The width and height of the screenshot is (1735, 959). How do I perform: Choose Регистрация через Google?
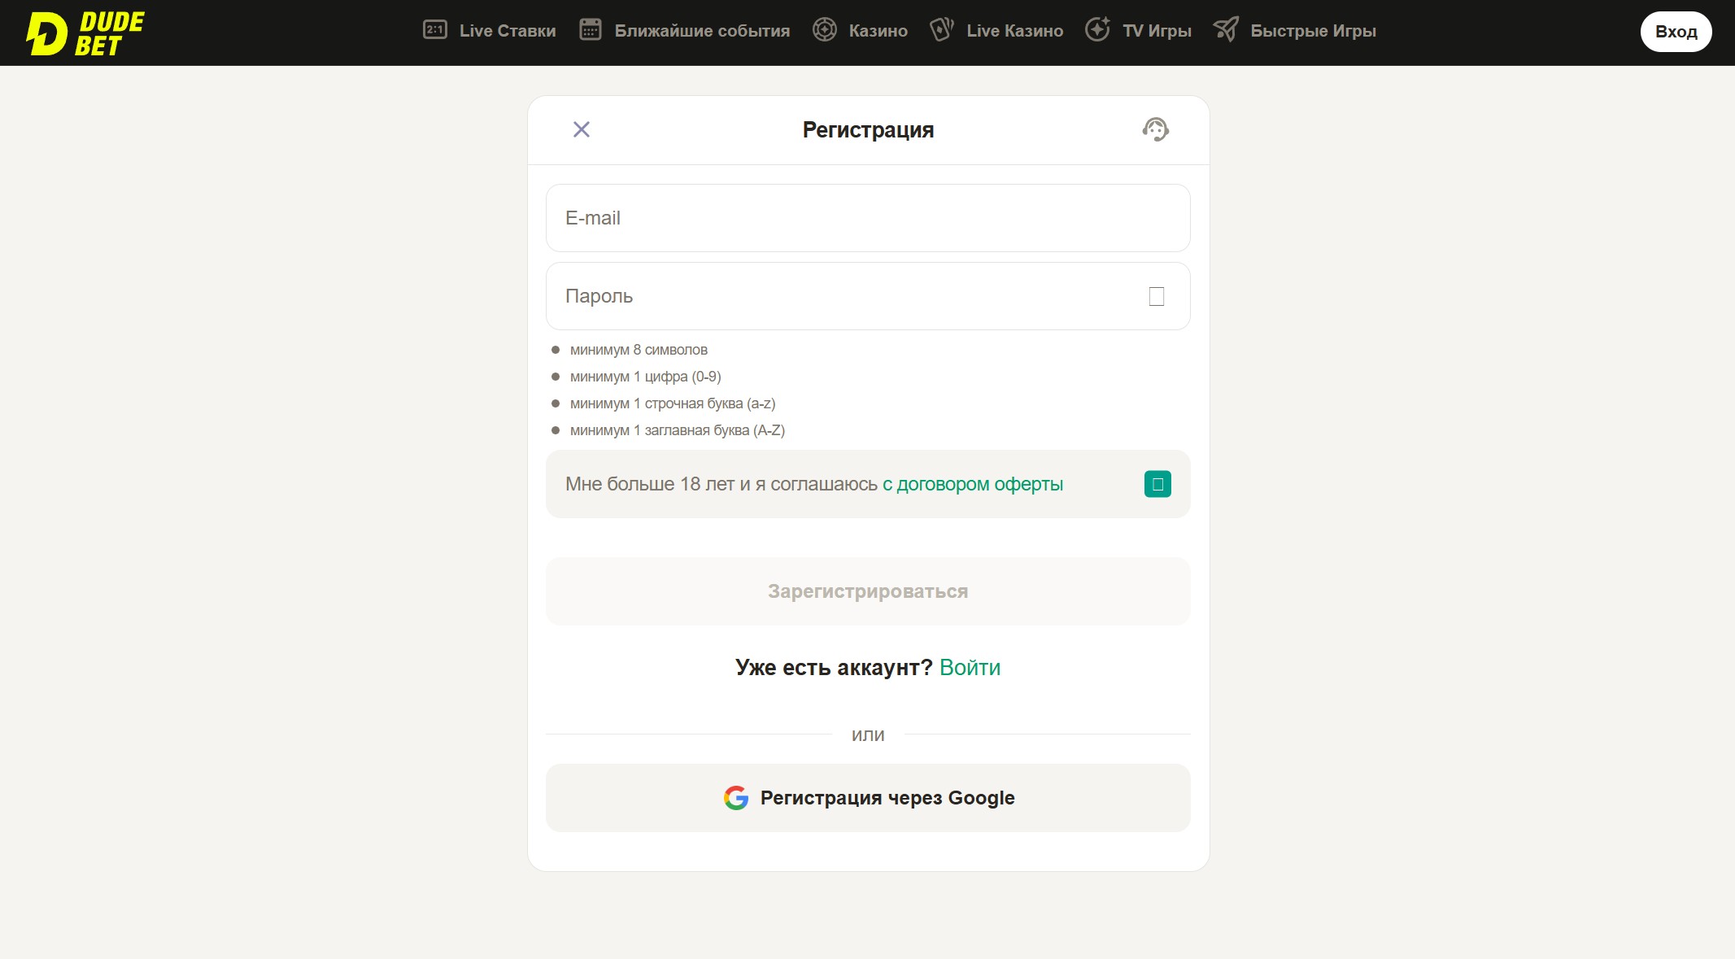coord(868,798)
